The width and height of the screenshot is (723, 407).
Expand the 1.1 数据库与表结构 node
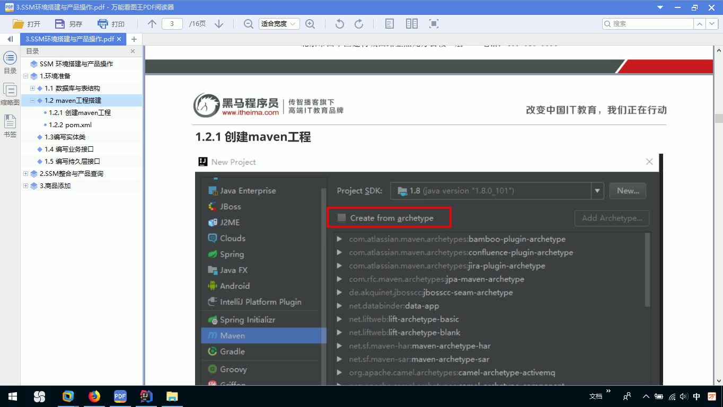[x=32, y=88]
